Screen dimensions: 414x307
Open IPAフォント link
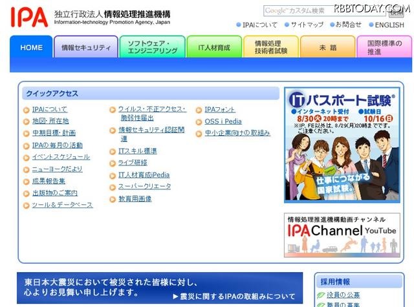pyautogui.click(x=220, y=109)
